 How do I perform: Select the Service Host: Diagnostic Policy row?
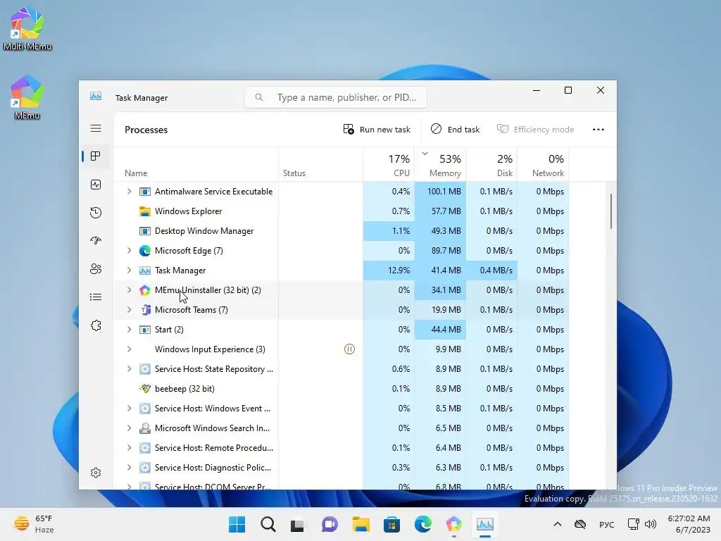tap(341, 468)
